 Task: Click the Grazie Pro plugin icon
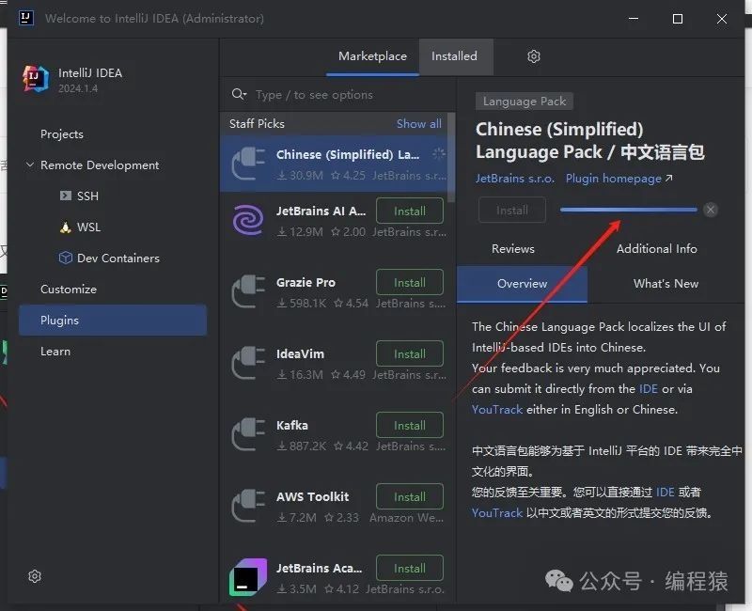point(248,291)
